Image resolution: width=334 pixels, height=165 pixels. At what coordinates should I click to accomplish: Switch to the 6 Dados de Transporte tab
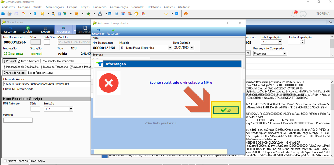point(54,67)
